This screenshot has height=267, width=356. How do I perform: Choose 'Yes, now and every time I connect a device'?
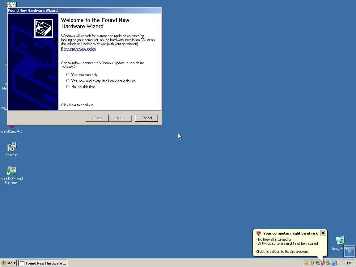(101, 81)
